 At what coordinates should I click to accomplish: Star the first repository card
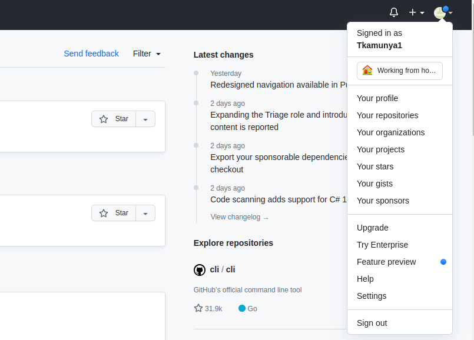point(114,119)
